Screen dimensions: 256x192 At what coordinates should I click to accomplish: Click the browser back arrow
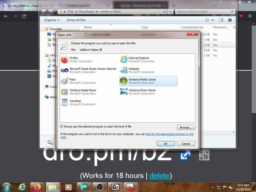[6, 16]
